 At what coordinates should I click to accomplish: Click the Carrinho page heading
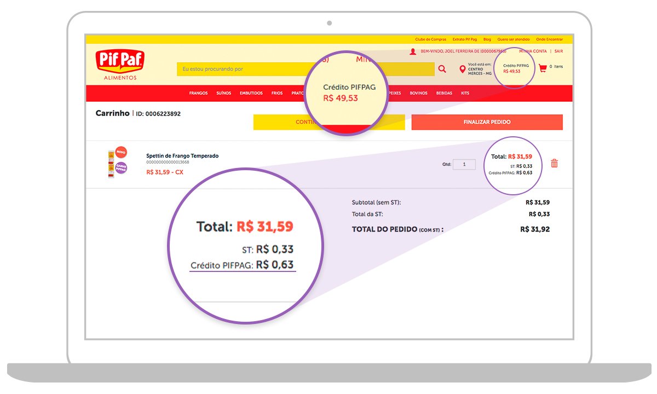pyautogui.click(x=113, y=113)
